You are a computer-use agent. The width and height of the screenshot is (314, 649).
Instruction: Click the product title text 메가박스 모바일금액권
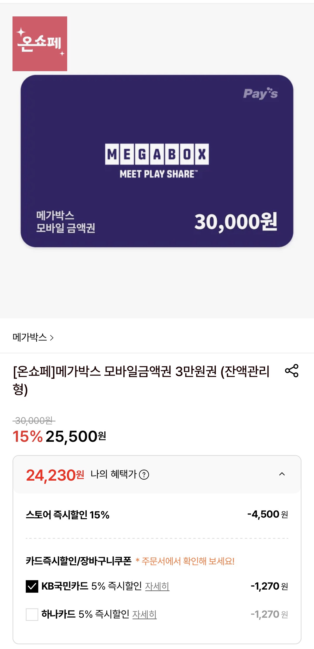click(x=141, y=371)
